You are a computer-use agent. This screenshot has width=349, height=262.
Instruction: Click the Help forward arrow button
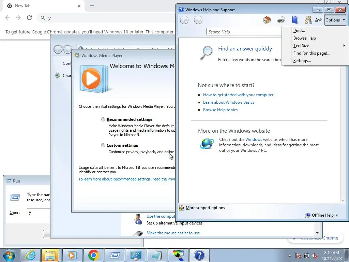(x=198, y=20)
